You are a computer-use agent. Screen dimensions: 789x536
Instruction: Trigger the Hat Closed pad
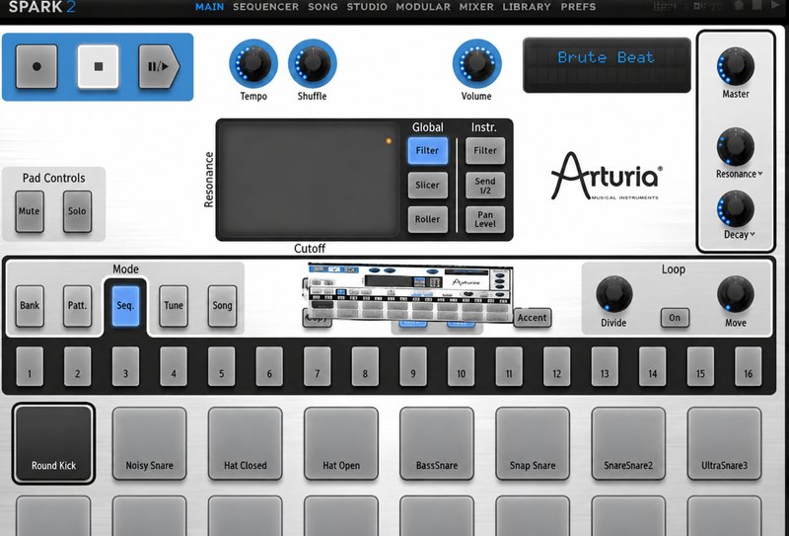[x=245, y=443]
